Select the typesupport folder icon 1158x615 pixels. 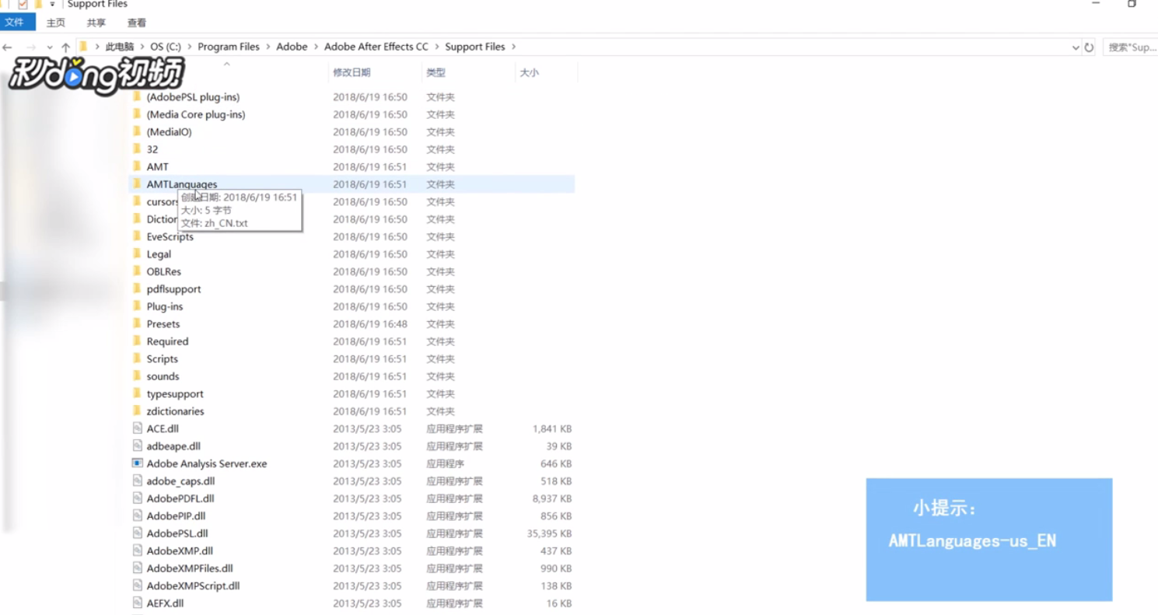(x=137, y=394)
